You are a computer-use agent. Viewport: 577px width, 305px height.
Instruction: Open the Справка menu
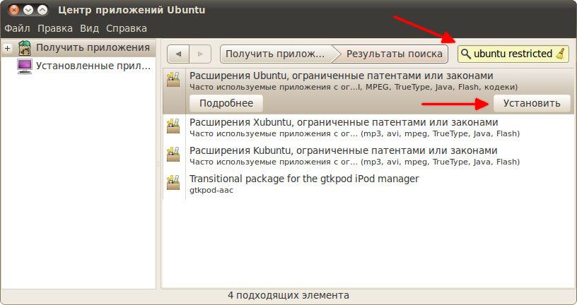coord(126,28)
